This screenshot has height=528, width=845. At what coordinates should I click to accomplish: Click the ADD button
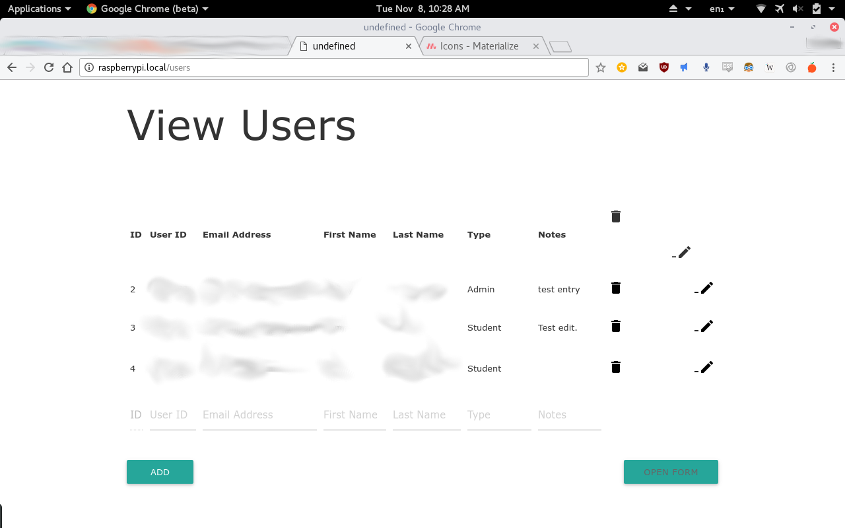click(x=160, y=472)
